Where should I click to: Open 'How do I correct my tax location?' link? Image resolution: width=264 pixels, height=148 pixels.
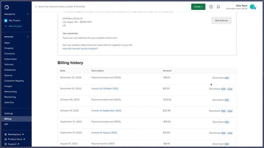80,49
